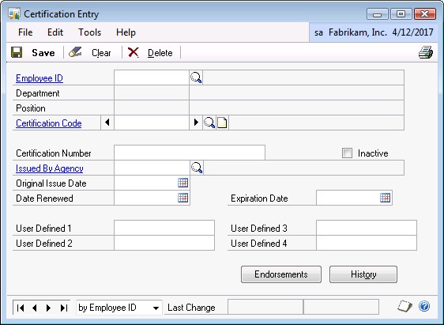Click into the Certification Number field
The width and height of the screenshot is (444, 325).
(190, 153)
